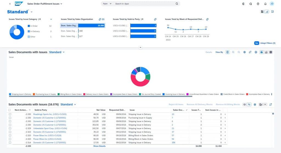Click the Search in Apps input field
The width and height of the screenshot is (281, 153).
click(x=144, y=4)
